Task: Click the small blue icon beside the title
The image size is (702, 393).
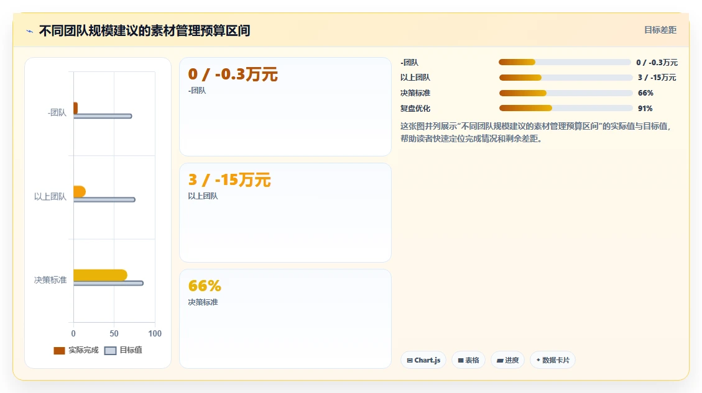Action: click(30, 31)
